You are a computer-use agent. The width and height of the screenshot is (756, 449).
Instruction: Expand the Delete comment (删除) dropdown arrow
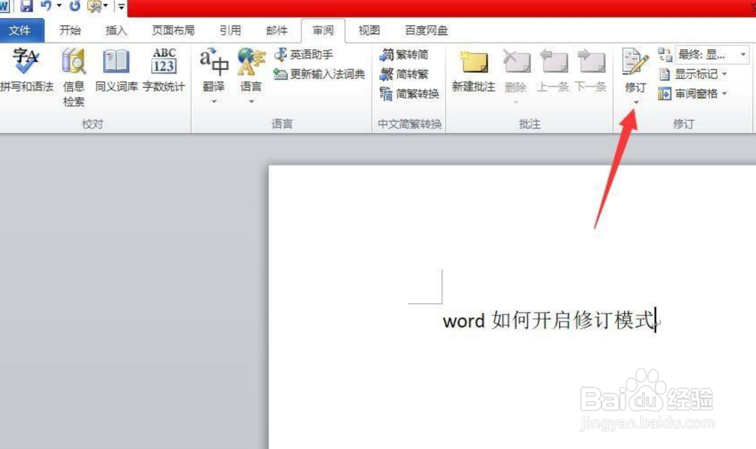coord(516,102)
